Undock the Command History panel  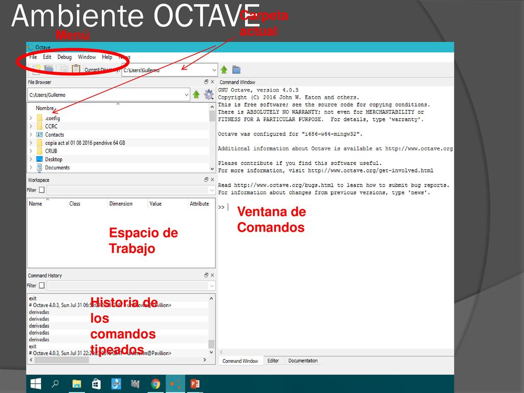tap(206, 275)
